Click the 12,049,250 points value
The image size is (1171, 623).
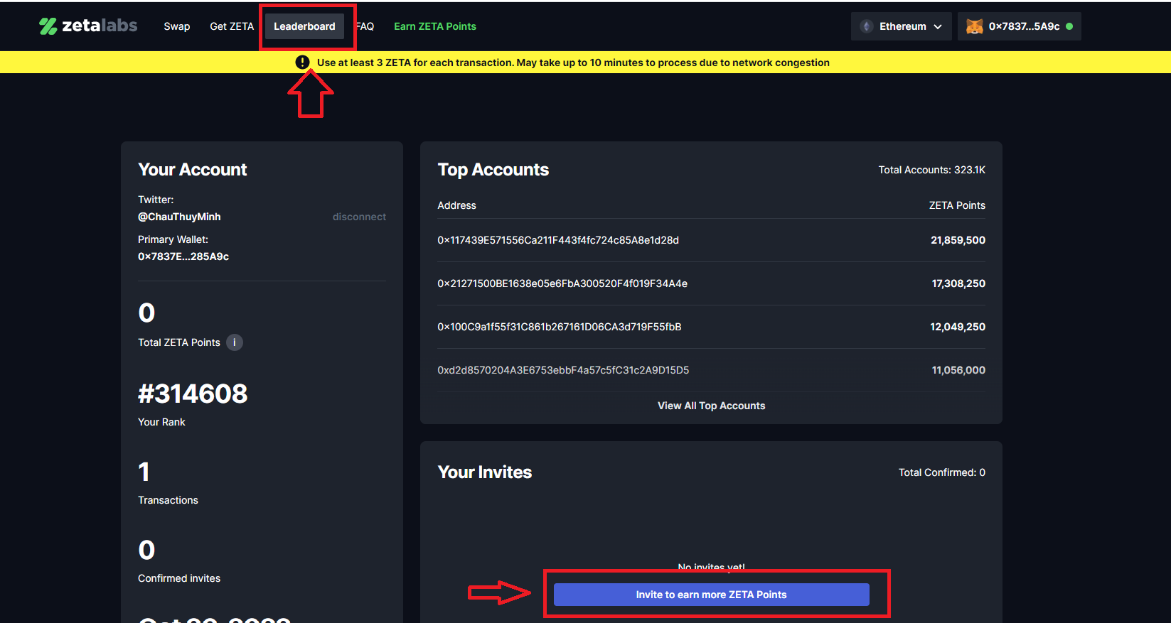958,327
